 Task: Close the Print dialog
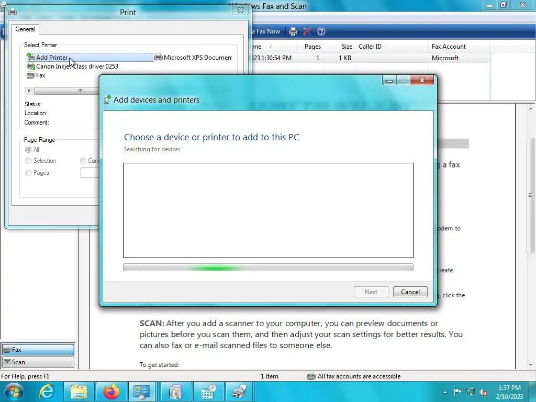click(x=240, y=10)
